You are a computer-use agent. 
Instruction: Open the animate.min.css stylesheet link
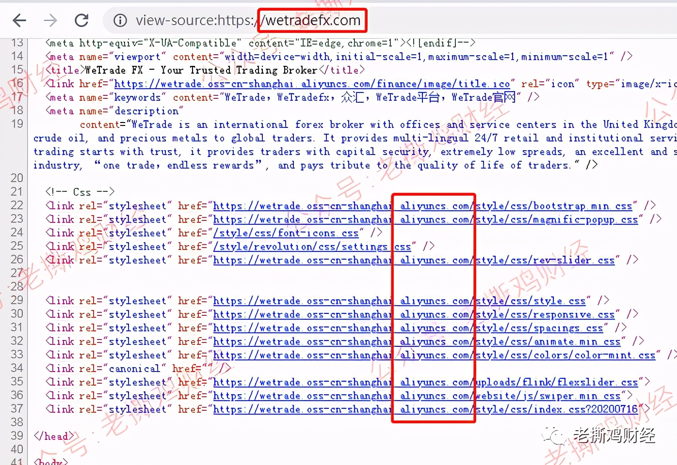tap(417, 341)
